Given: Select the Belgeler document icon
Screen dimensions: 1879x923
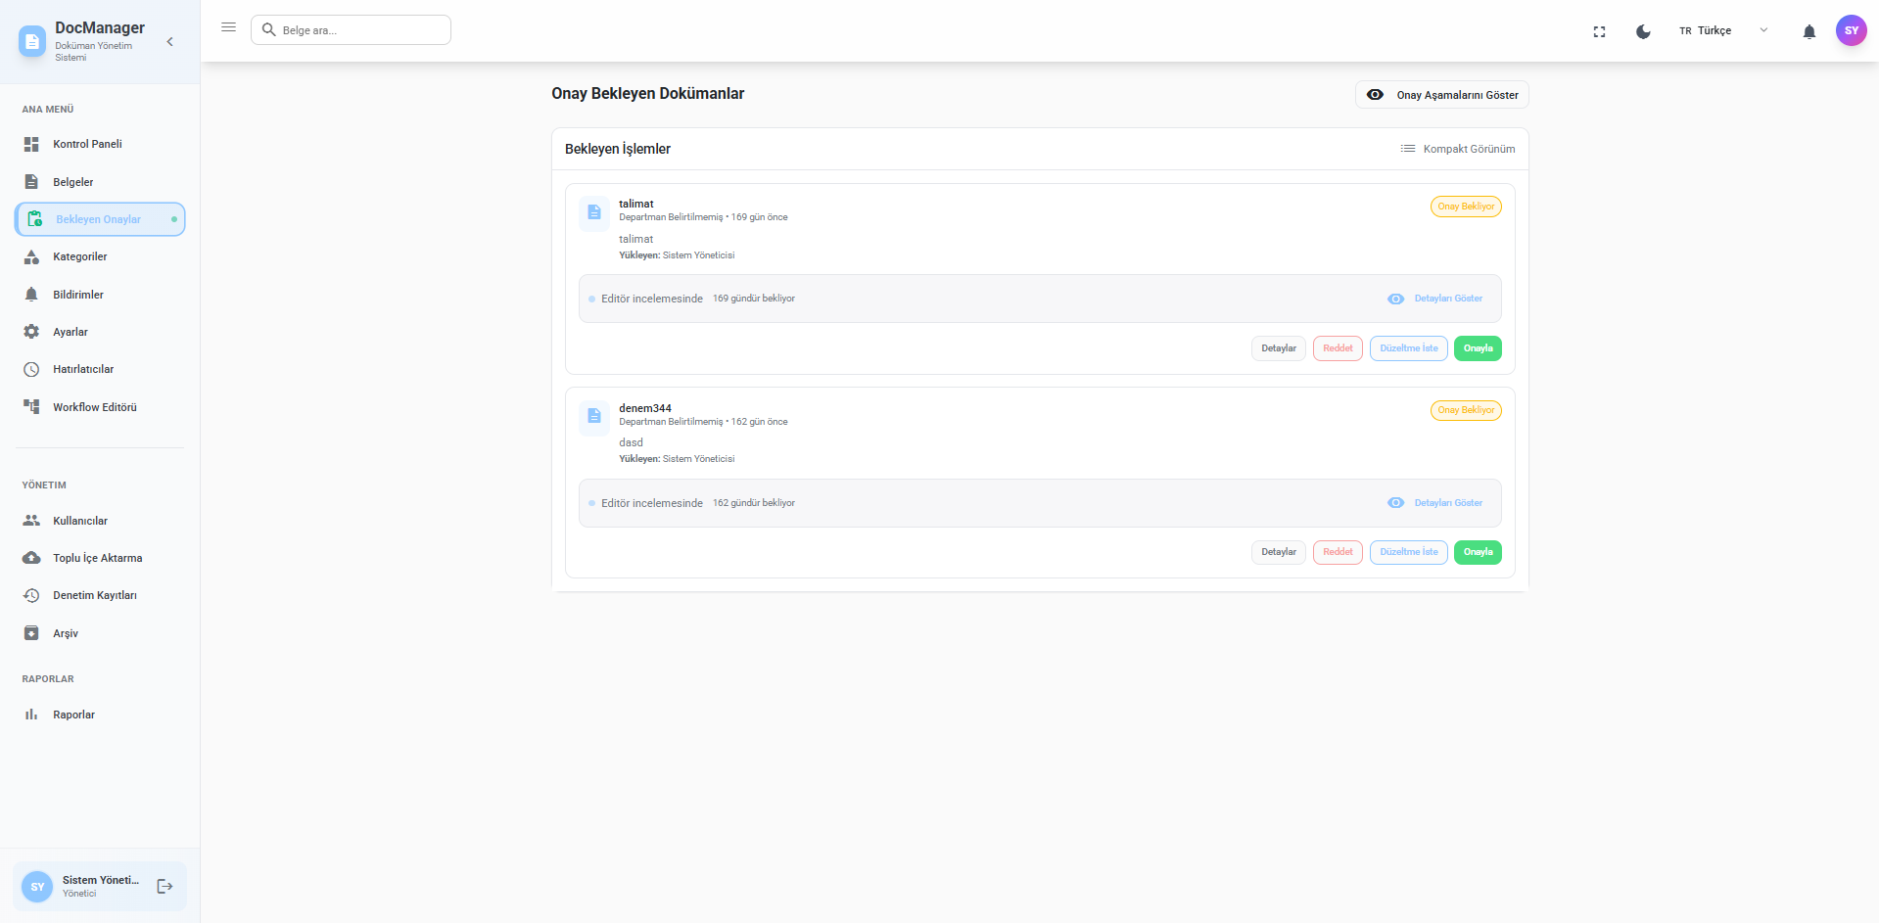Looking at the screenshot, I should (x=31, y=182).
